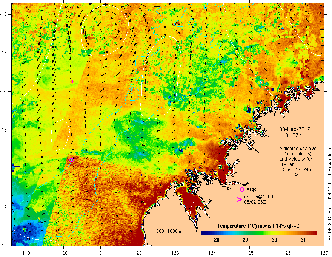Click the Argo float marker on the map near 120°E, 16°S
The height and width of the screenshot is (257, 332).
coord(71,160)
